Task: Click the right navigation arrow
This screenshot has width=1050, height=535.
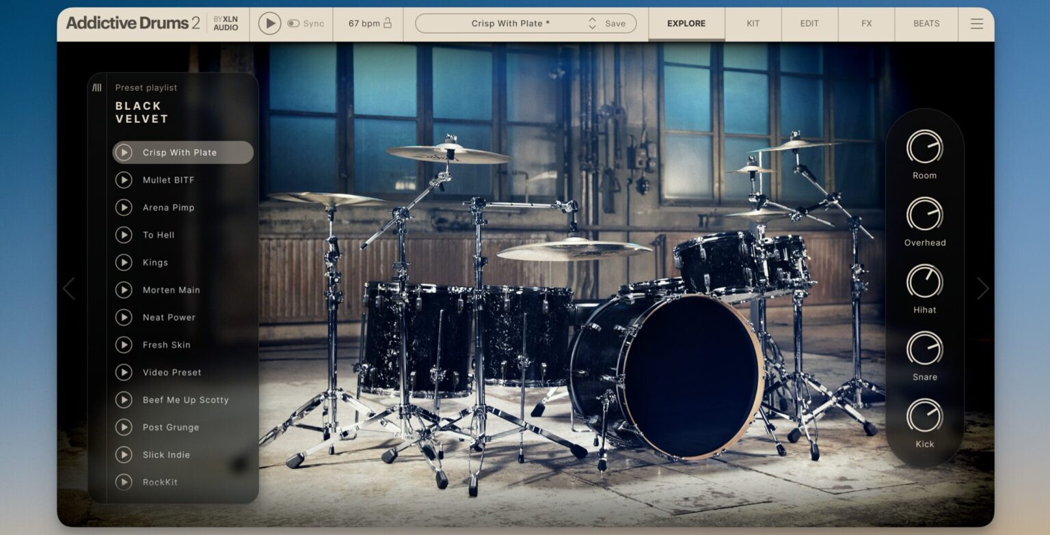Action: pos(982,288)
